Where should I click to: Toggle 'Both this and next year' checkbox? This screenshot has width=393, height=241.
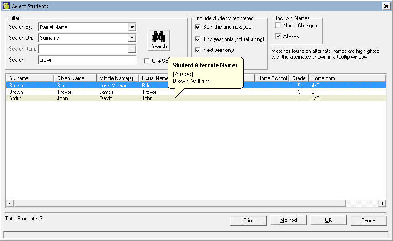click(x=198, y=27)
